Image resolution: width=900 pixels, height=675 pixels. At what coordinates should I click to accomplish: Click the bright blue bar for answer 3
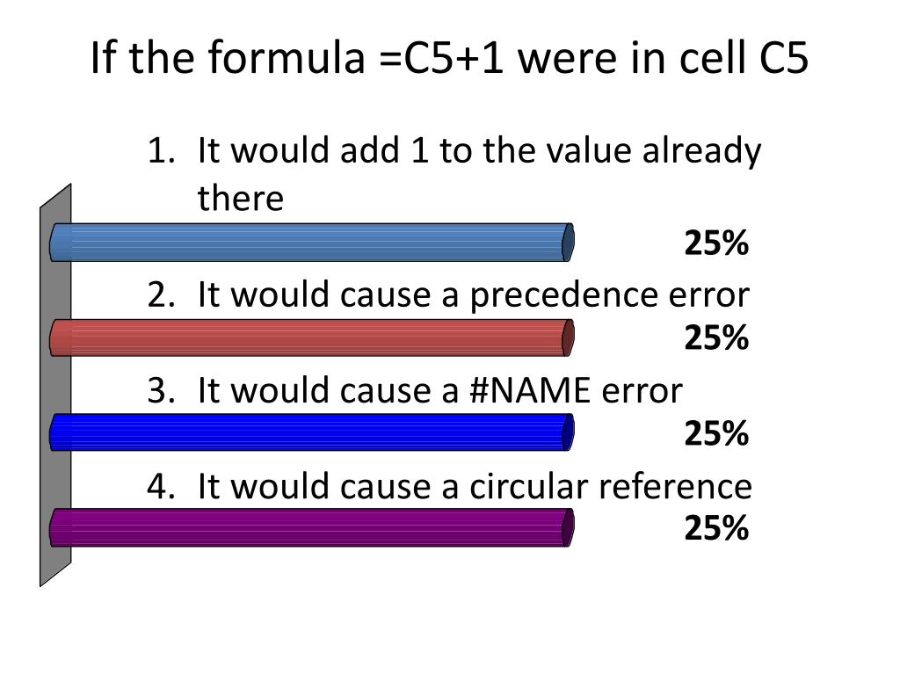pos(312,432)
